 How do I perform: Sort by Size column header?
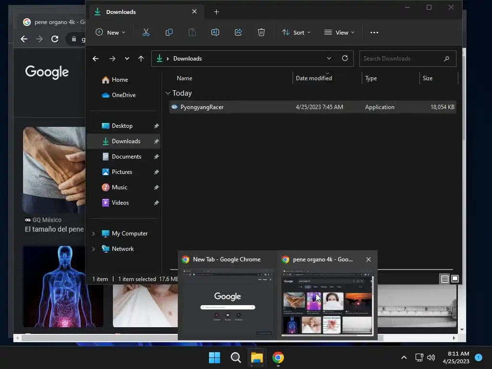pyautogui.click(x=427, y=78)
